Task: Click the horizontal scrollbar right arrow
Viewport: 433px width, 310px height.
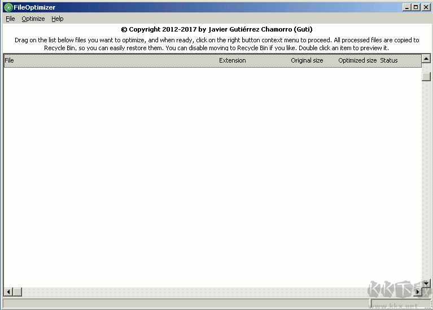Action: pyautogui.click(x=417, y=292)
